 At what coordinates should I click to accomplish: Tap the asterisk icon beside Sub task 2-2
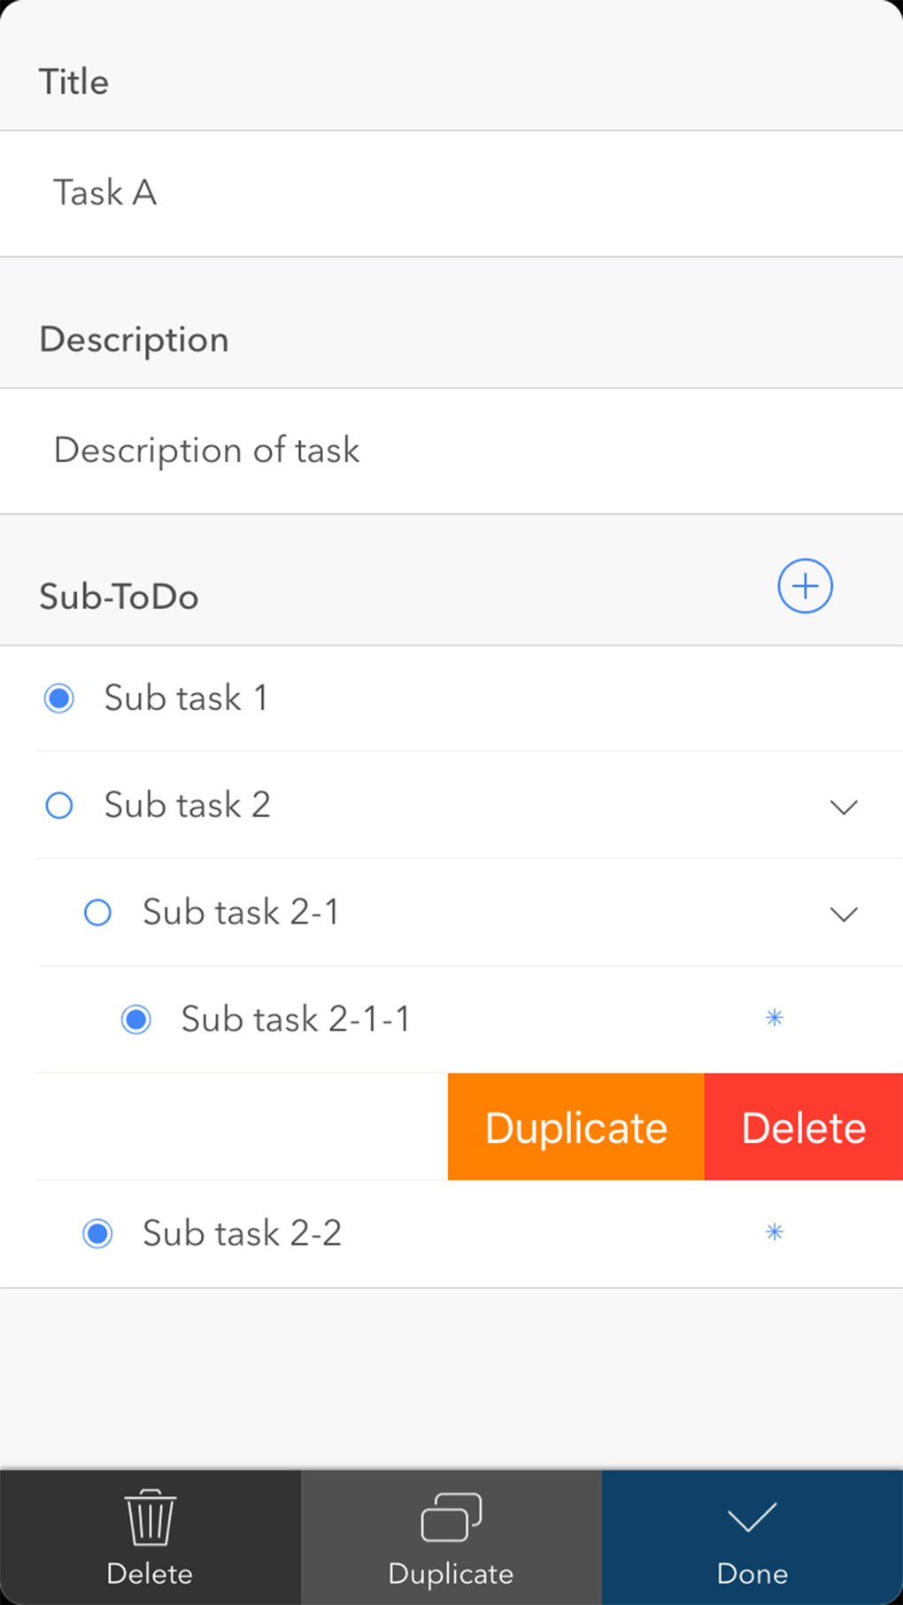pyautogui.click(x=775, y=1232)
